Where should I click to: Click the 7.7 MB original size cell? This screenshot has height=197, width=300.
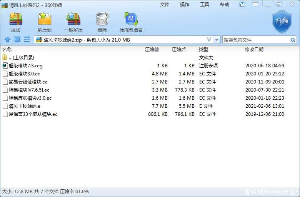tap(160, 106)
